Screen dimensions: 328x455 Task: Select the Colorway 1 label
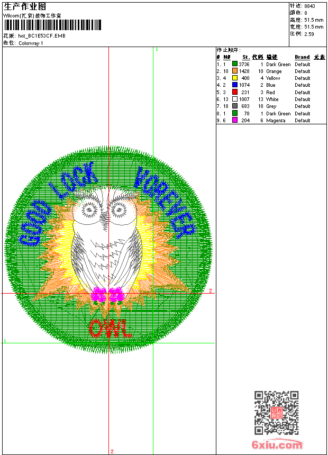pyautogui.click(x=31, y=43)
